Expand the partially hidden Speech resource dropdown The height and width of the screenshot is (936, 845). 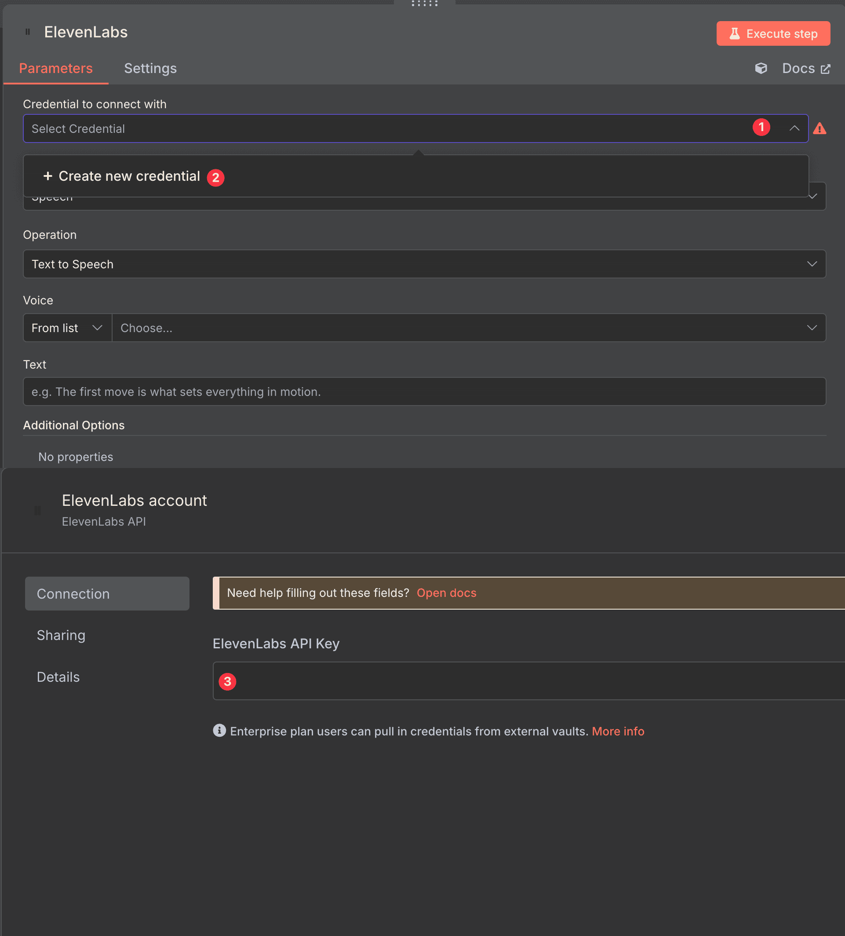(813, 196)
